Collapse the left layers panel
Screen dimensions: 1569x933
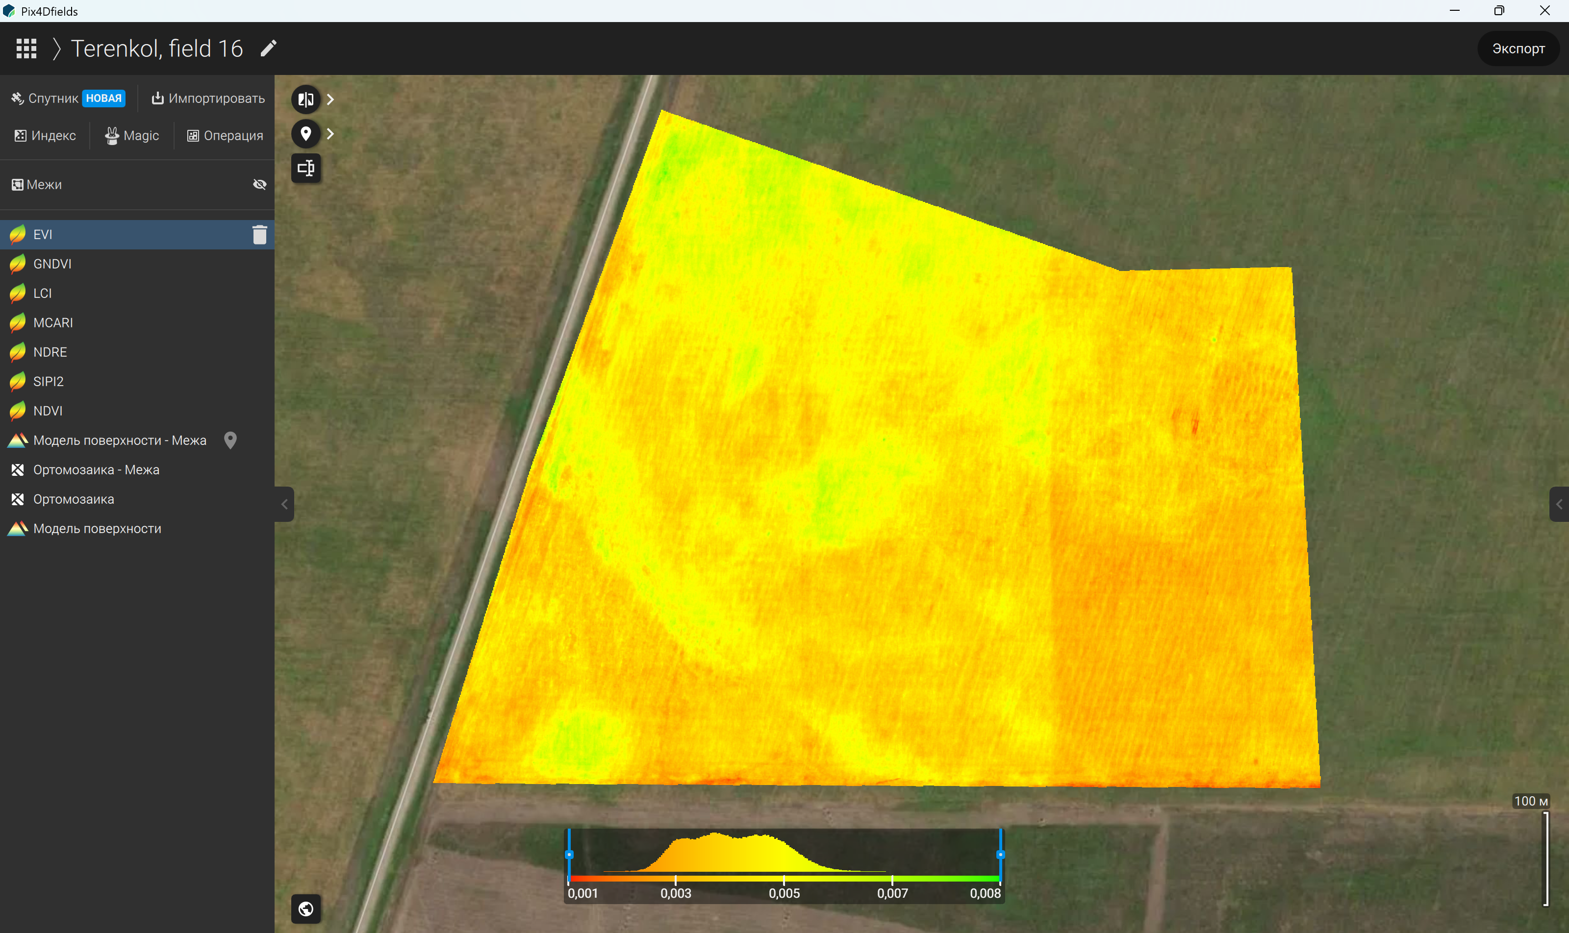[284, 504]
